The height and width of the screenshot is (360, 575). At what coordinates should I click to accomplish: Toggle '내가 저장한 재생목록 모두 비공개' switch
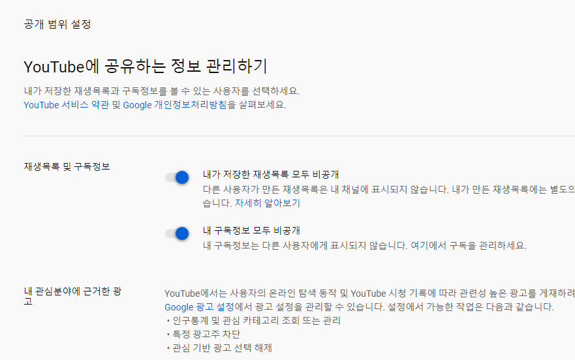[x=177, y=177]
